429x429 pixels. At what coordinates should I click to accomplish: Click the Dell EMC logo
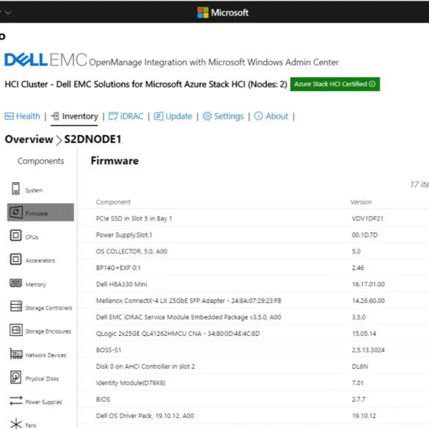point(45,59)
